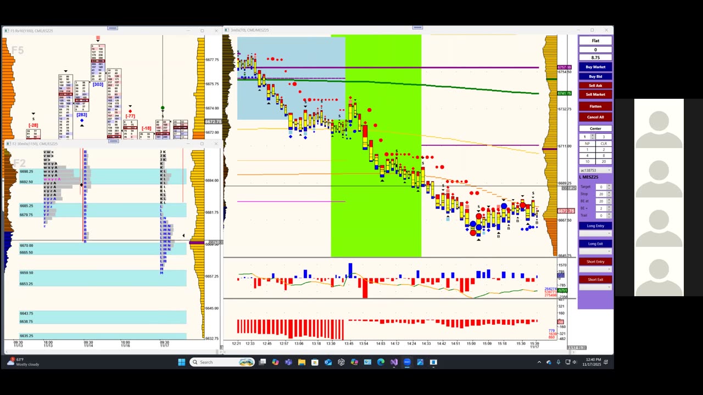
Task: Open the ac138753 account dropdown
Action: (x=595, y=171)
